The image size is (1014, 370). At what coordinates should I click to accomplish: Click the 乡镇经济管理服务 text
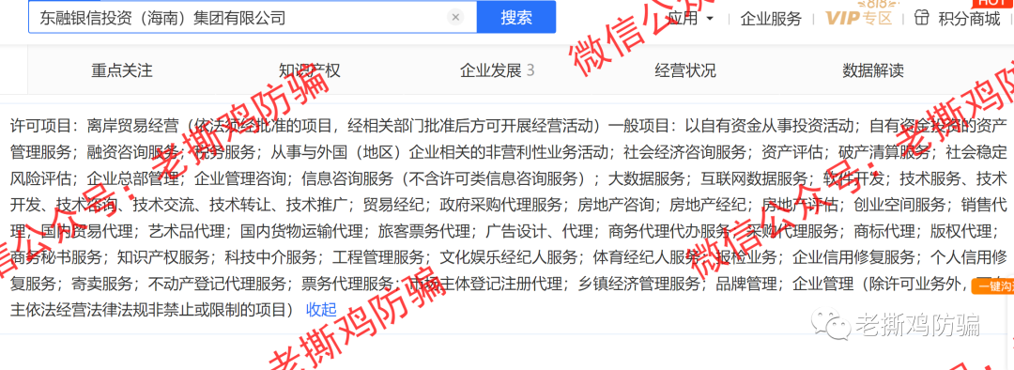tap(638, 284)
